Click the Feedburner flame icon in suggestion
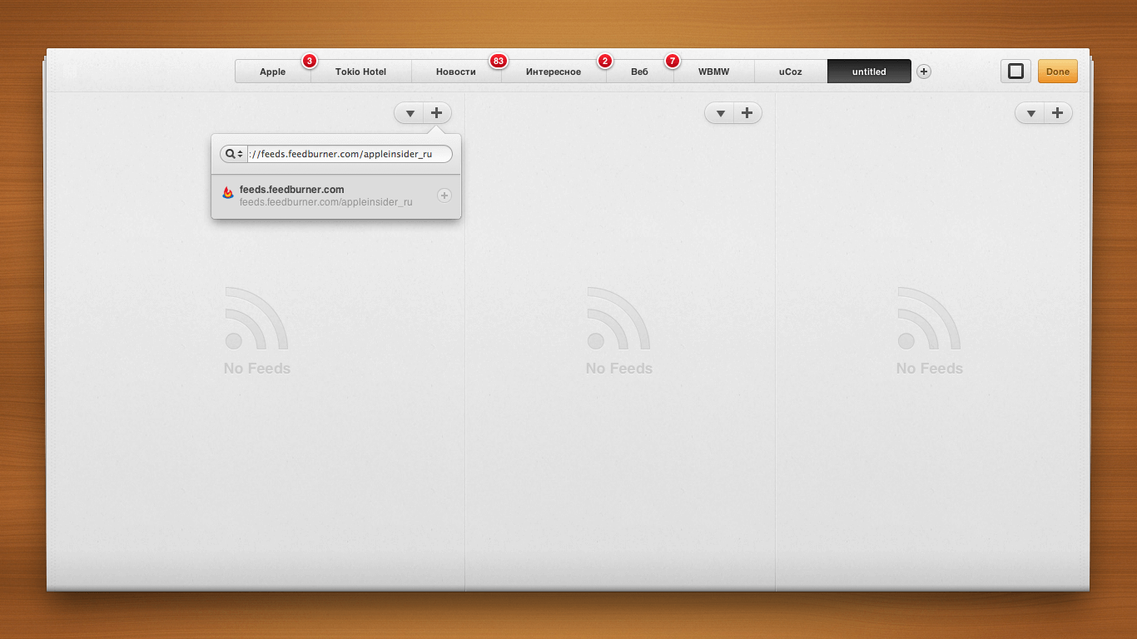Screen dimensions: 1137x639 226,193
